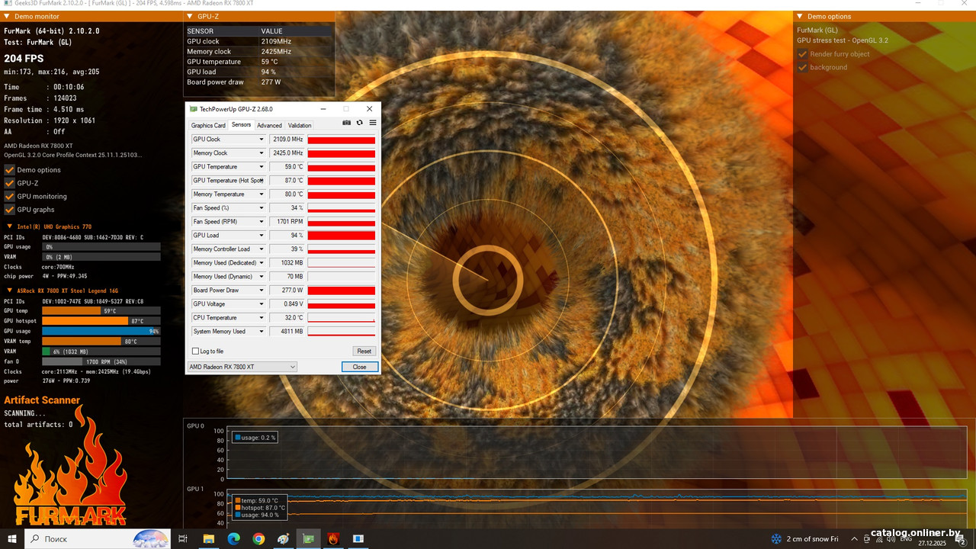Open the Advanced tab in GPU-Z
976x549 pixels.
[269, 126]
